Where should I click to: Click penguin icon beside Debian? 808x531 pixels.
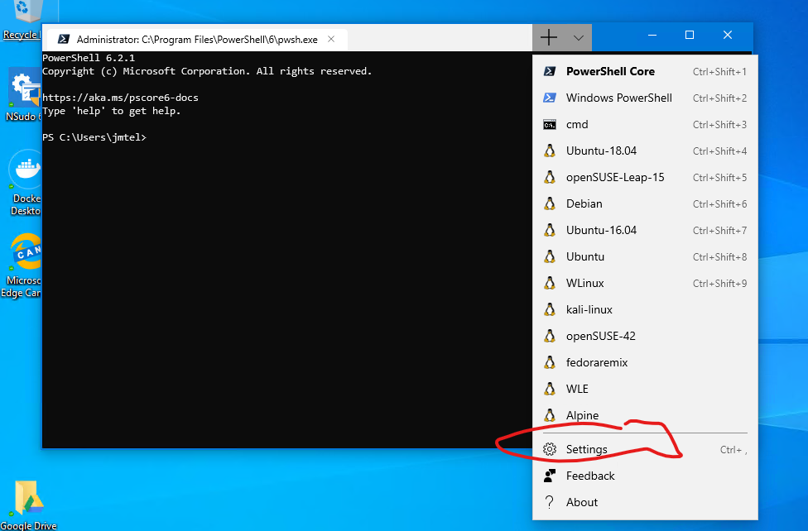pos(550,204)
